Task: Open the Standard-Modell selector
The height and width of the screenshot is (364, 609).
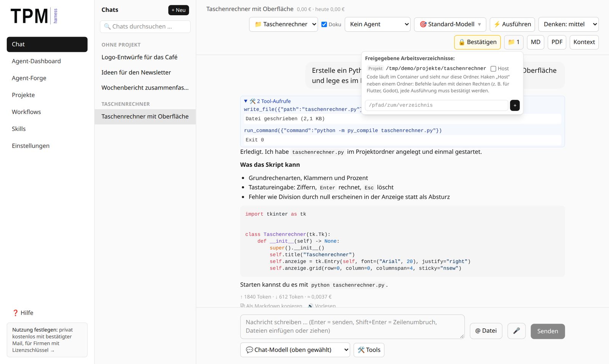Action: coord(450,24)
